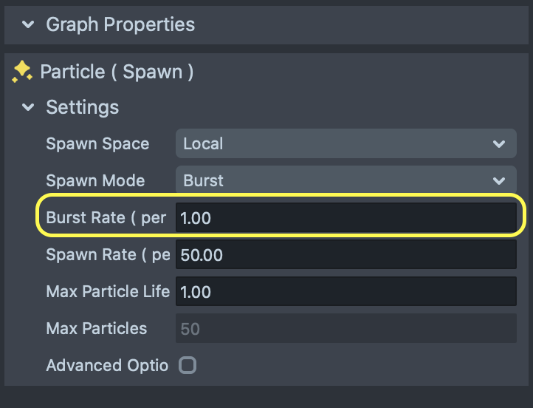Click the Particle Spawn sparkle icon

click(x=22, y=71)
